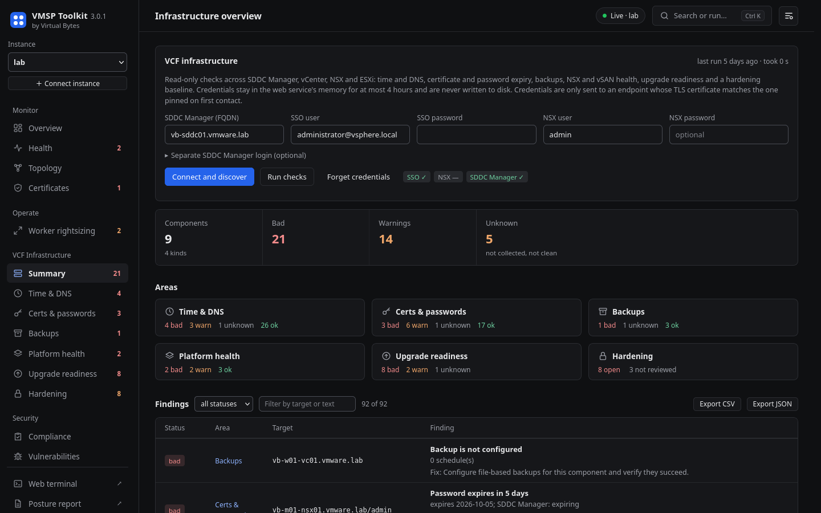Click the Search or run box
The height and width of the screenshot is (513, 821).
tap(712, 16)
